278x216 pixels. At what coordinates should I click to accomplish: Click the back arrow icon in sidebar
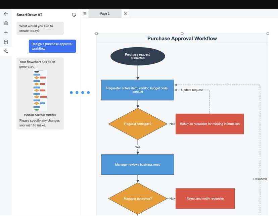coord(6,14)
